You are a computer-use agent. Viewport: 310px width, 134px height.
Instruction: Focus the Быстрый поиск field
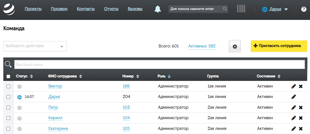[x=159, y=65]
